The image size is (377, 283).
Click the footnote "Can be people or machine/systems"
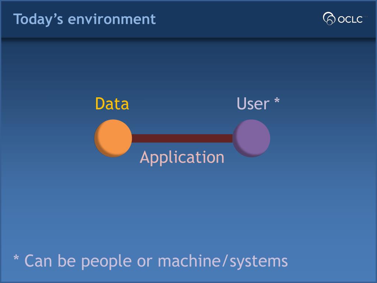(x=151, y=262)
